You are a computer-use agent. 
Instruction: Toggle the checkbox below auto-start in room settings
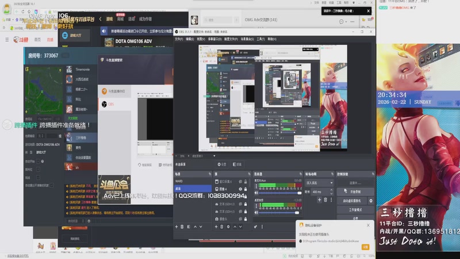(38, 169)
